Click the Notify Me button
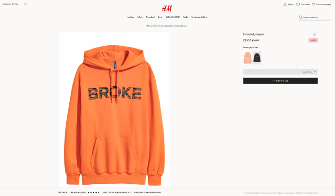This screenshot has width=335, height=196. 280,81
